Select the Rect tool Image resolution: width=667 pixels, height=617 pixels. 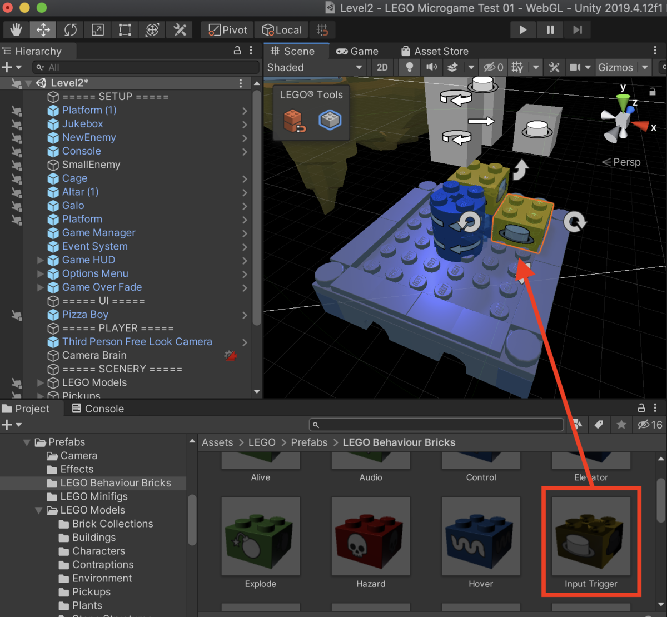coord(125,30)
